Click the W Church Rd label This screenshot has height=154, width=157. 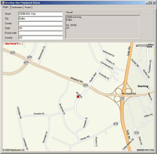[x=129, y=93]
